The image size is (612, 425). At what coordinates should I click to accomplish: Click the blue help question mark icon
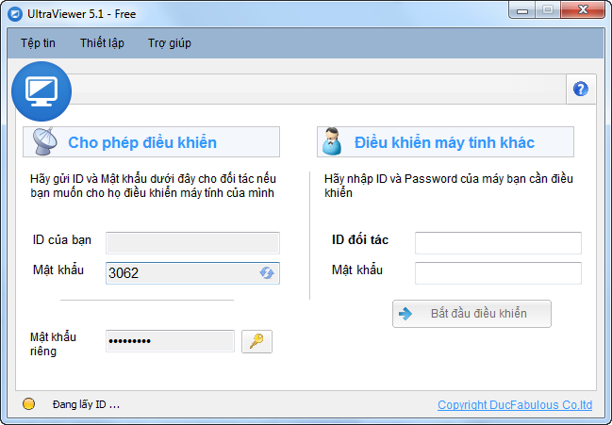click(580, 89)
